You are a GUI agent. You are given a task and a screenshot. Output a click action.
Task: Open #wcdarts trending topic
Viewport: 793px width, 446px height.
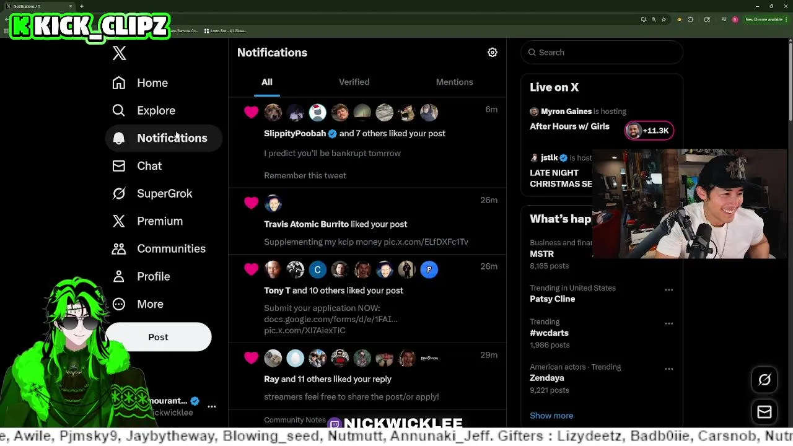point(549,333)
